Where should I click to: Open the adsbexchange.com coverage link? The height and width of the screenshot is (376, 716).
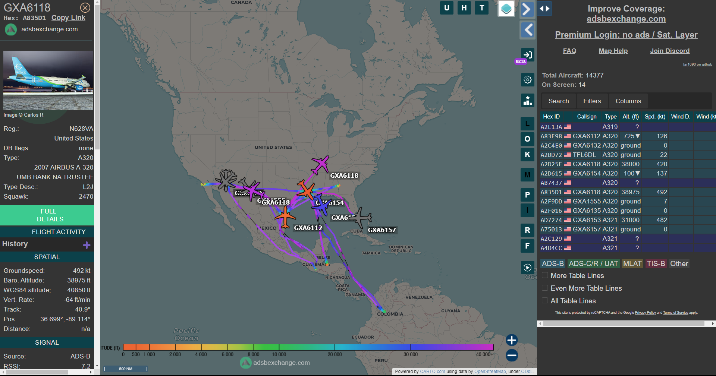pyautogui.click(x=626, y=19)
